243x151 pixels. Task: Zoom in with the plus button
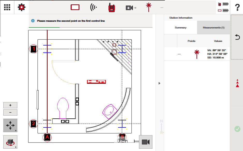pyautogui.click(x=10, y=105)
